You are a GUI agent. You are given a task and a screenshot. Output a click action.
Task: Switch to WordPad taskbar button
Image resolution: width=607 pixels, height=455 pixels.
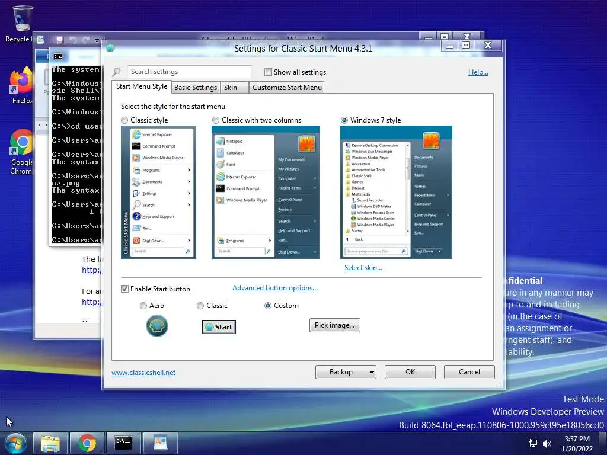[160, 443]
